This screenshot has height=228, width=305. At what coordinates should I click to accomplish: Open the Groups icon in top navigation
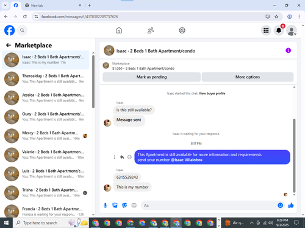[182, 30]
